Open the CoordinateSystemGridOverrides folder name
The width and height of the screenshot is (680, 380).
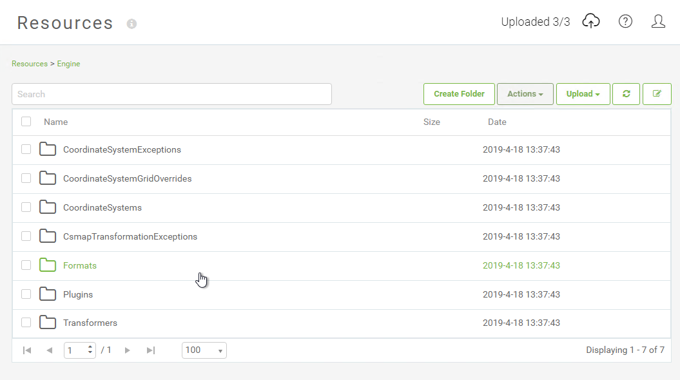point(128,178)
